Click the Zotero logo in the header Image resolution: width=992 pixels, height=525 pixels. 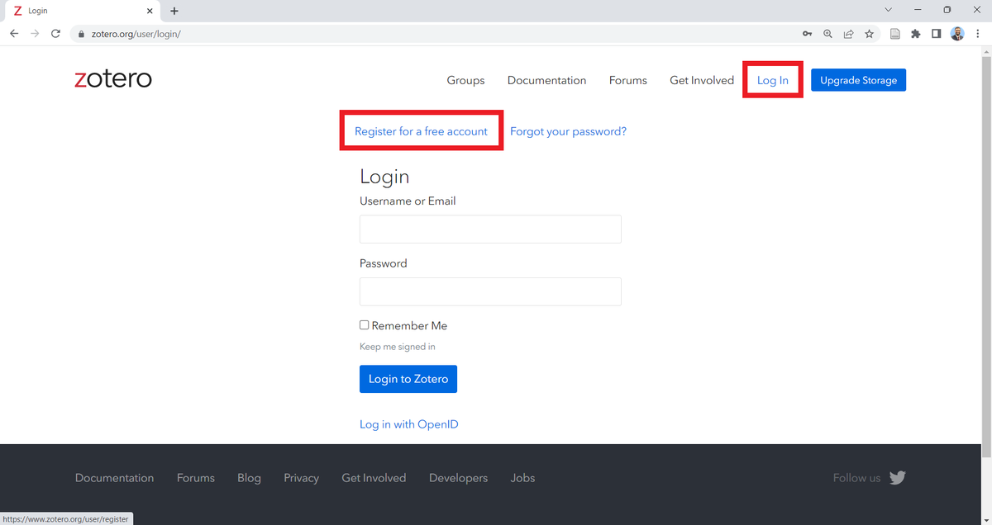click(113, 79)
